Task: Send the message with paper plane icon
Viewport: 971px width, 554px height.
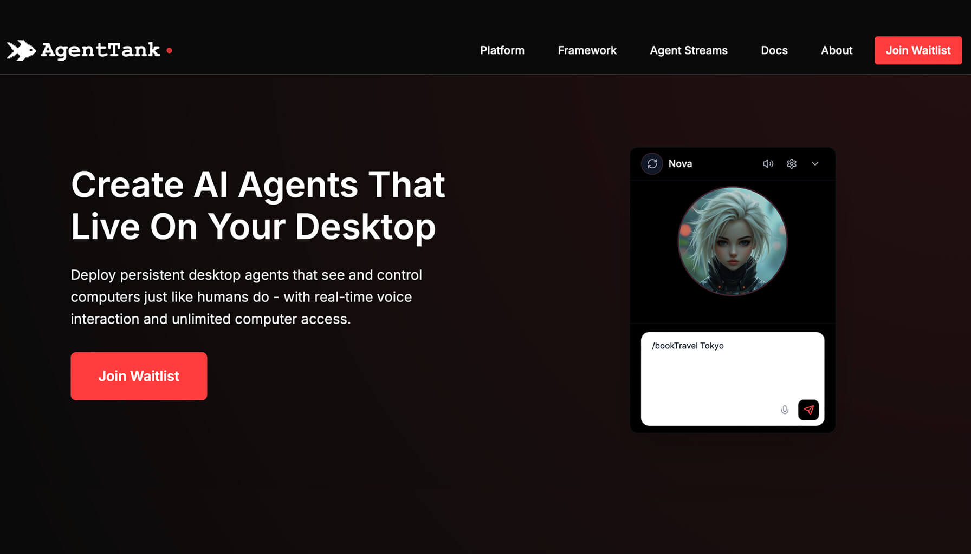Action: click(x=808, y=410)
